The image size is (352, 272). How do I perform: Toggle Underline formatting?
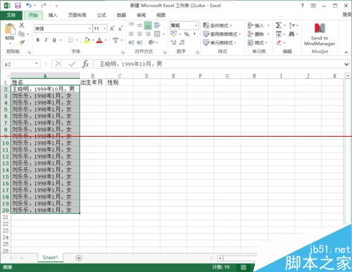click(x=54, y=40)
